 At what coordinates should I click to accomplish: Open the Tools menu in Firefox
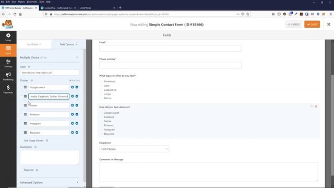(x=42, y=2)
